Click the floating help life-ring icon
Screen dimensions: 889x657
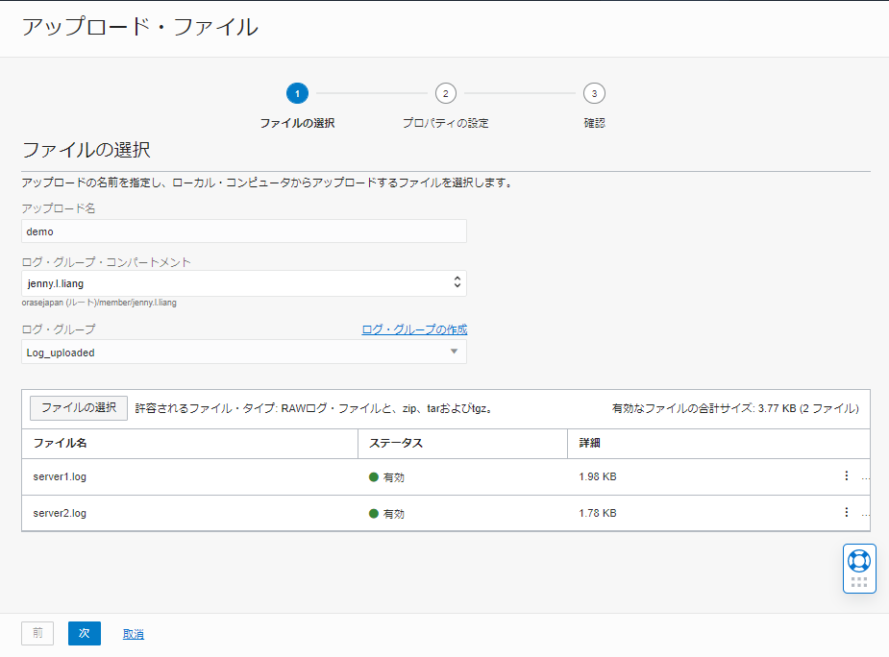point(858,559)
